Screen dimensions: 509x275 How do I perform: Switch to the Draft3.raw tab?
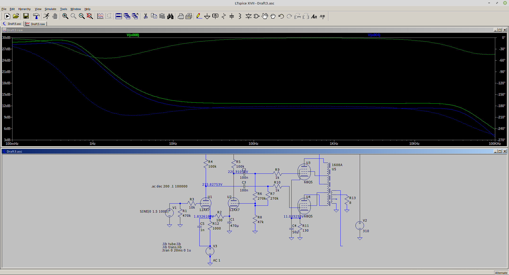pyautogui.click(x=36, y=24)
